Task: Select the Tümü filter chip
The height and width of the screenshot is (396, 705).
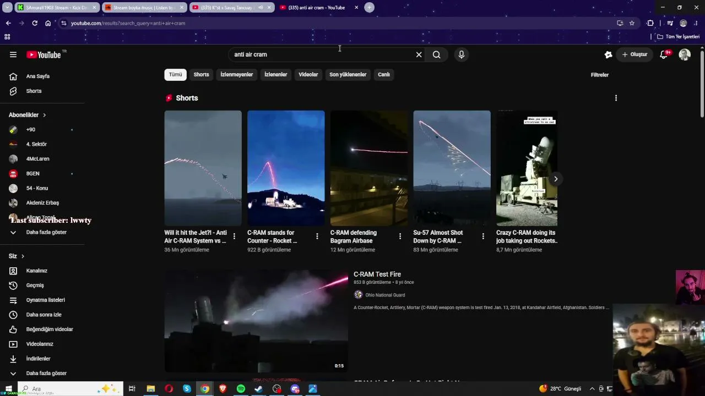Action: (x=175, y=75)
